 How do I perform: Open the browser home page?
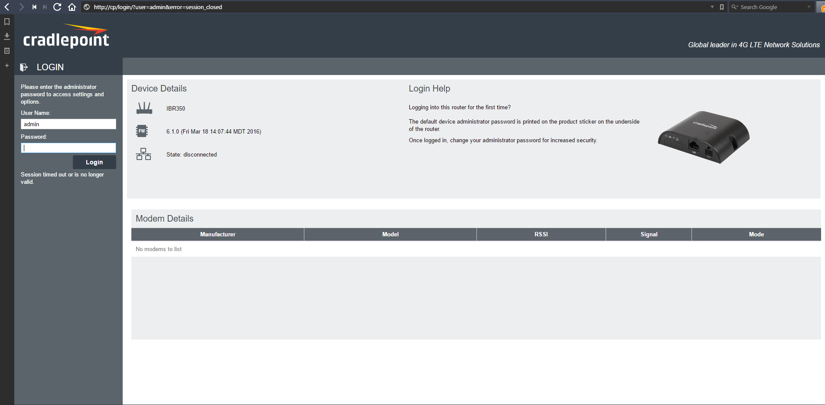(x=72, y=7)
